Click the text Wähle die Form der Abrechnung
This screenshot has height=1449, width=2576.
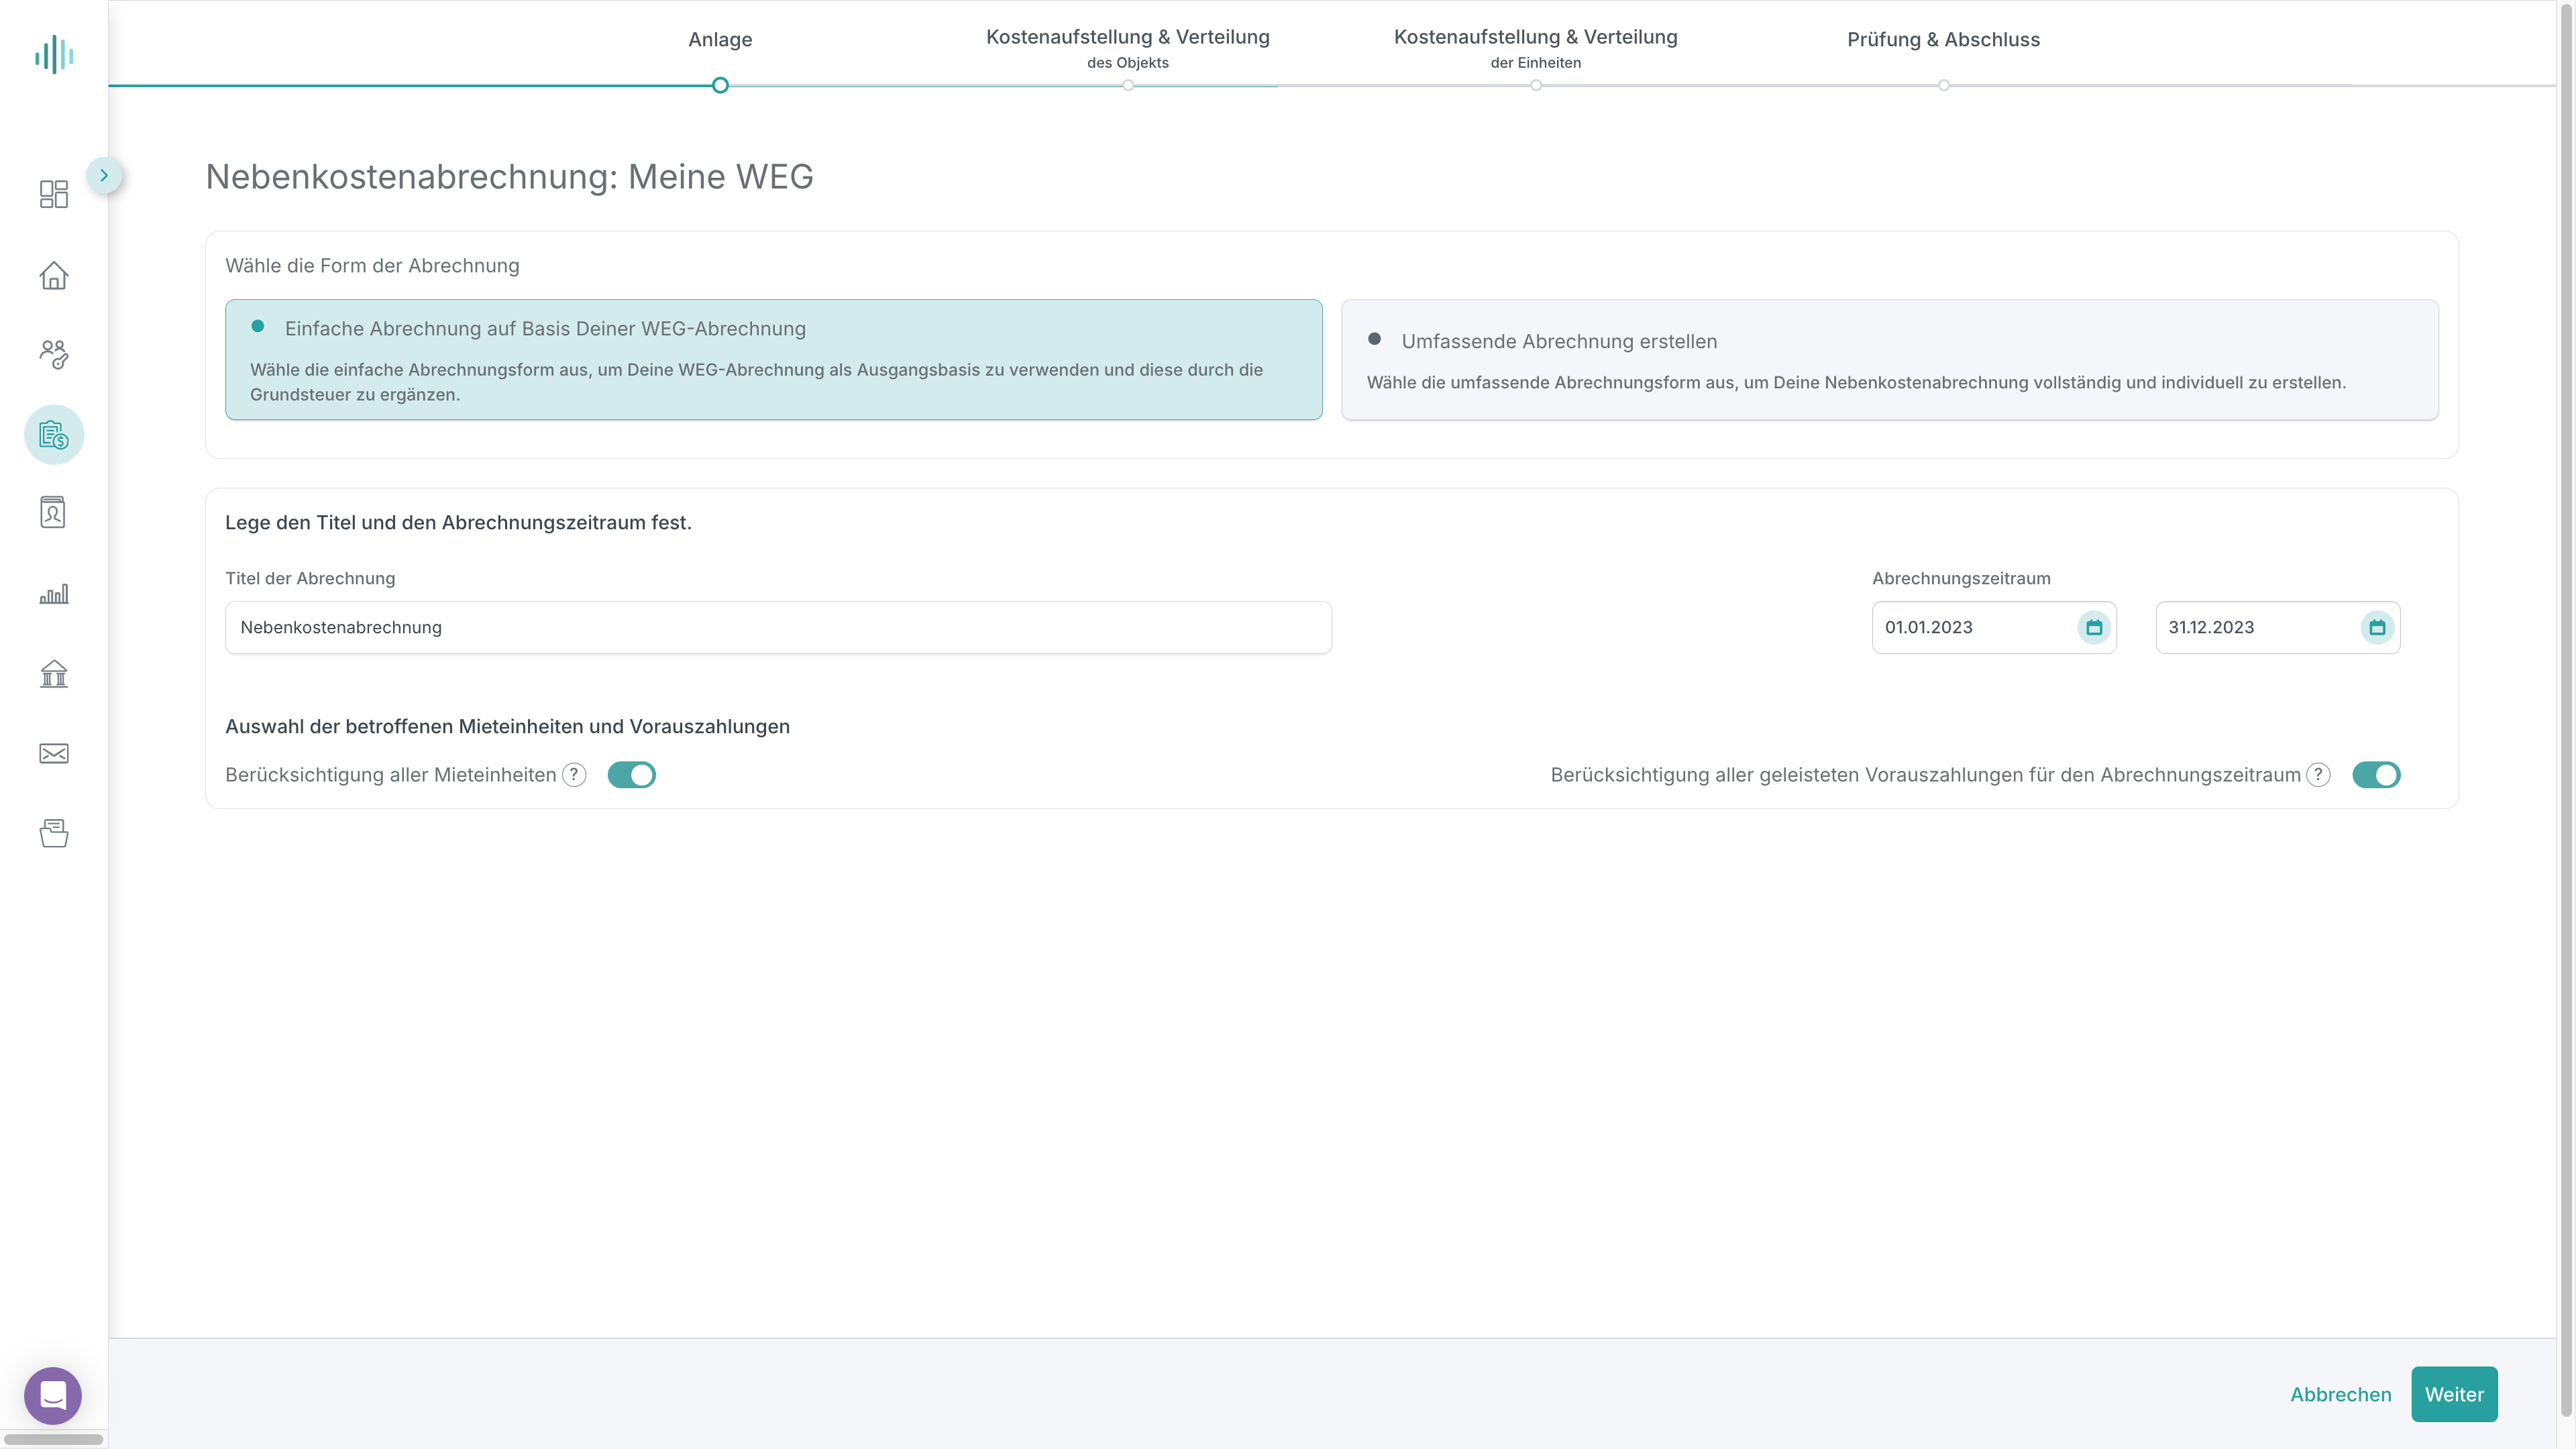tap(372, 266)
